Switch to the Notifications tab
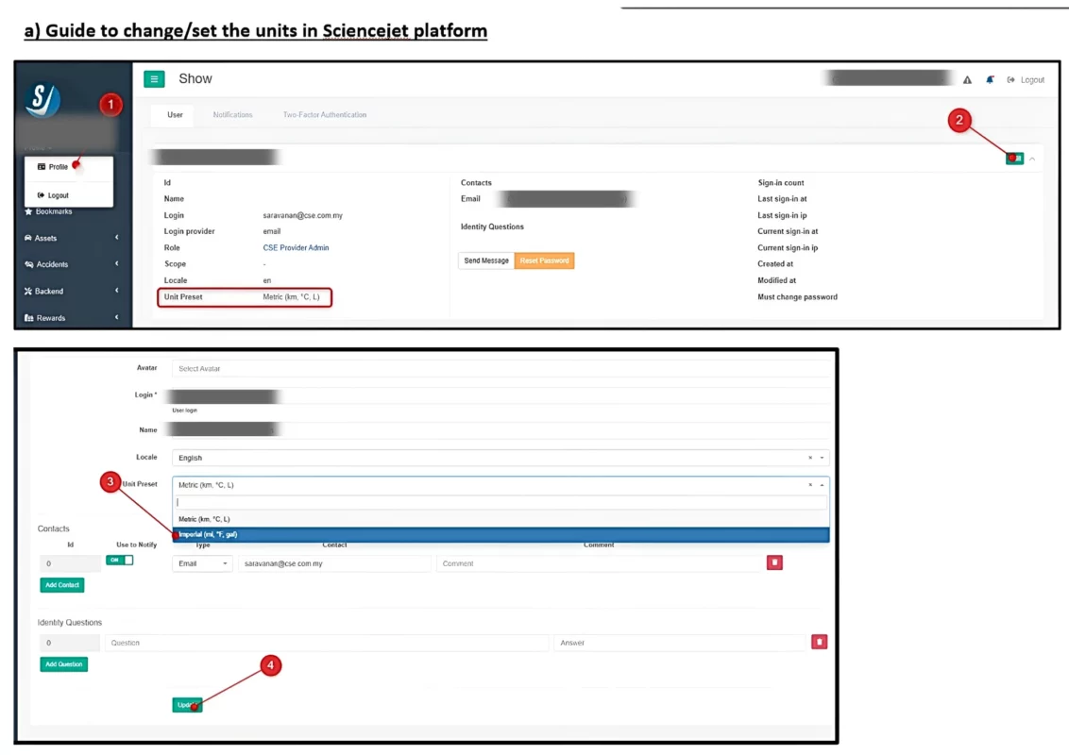 click(x=232, y=115)
